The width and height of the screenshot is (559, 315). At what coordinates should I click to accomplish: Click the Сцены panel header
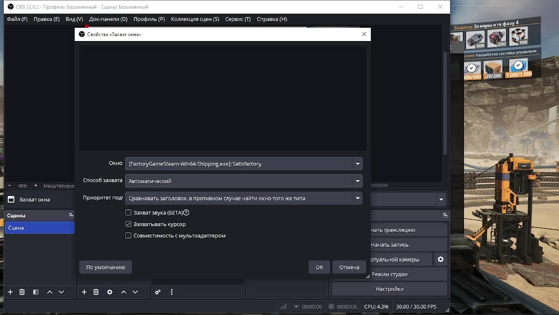point(40,215)
